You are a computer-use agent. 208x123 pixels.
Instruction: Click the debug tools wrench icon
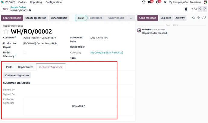click(x=165, y=2)
